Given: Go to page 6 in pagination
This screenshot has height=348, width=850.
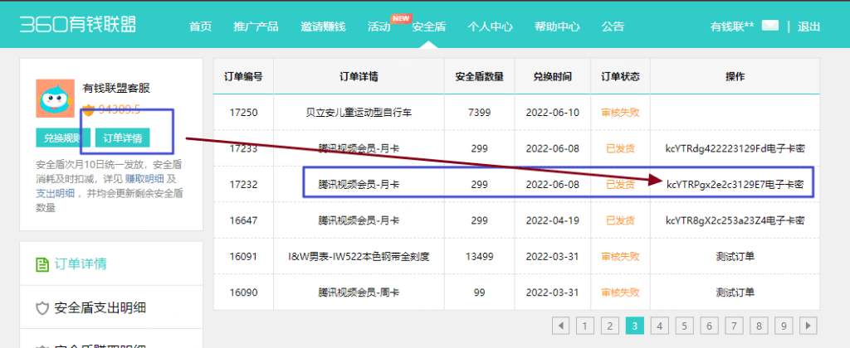Looking at the screenshot, I should (709, 326).
